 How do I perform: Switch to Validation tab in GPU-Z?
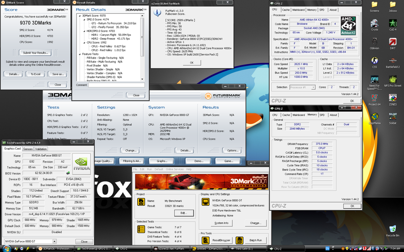click(41, 149)
